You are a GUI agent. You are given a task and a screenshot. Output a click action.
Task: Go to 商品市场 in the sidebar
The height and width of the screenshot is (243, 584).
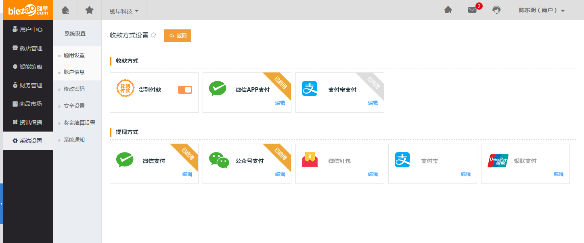(27, 104)
